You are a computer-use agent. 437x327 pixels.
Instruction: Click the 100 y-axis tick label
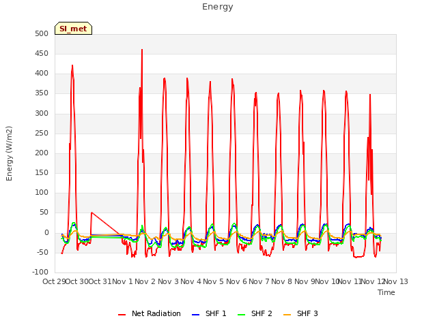pyautogui.click(x=42, y=192)
